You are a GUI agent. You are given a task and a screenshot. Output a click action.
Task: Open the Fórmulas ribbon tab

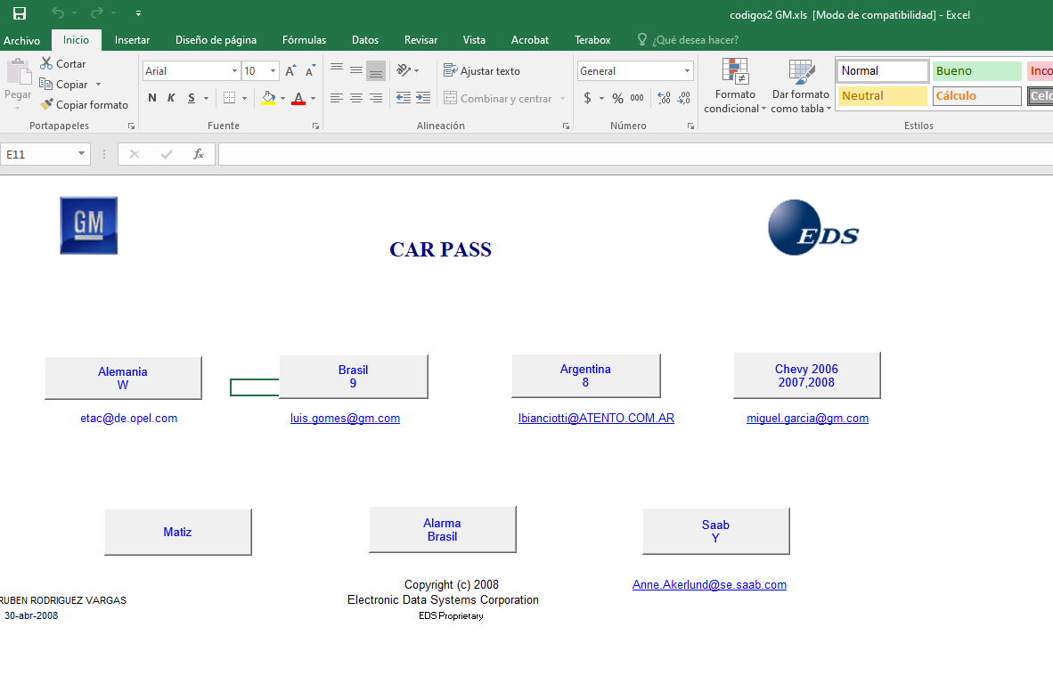(x=304, y=40)
